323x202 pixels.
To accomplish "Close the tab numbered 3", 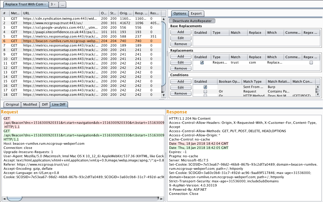I will coord(55,4).
